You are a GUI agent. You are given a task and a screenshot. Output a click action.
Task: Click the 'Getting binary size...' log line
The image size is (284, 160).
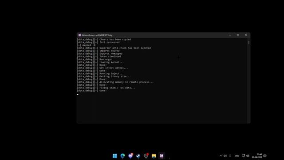[104, 76]
